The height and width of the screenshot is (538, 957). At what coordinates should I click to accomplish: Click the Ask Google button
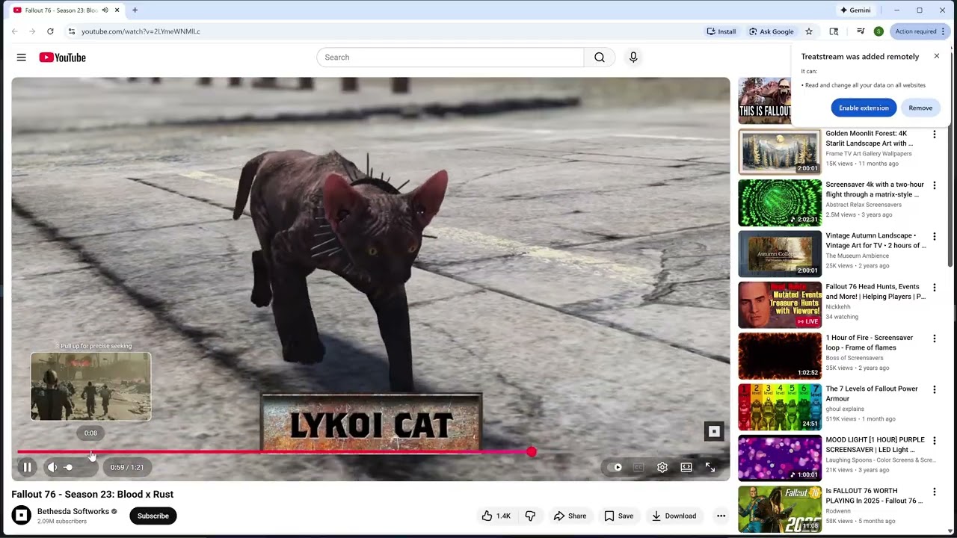click(x=771, y=31)
